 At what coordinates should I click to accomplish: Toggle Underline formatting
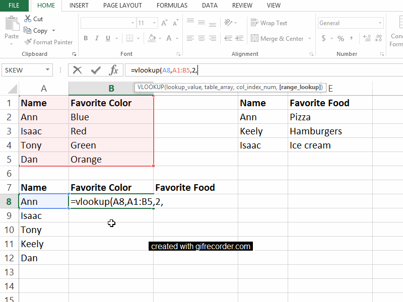[107, 38]
